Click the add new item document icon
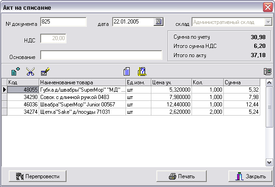 [x=15, y=71]
